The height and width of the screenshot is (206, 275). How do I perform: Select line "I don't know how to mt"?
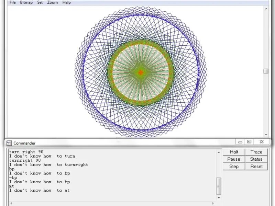coord(40,191)
